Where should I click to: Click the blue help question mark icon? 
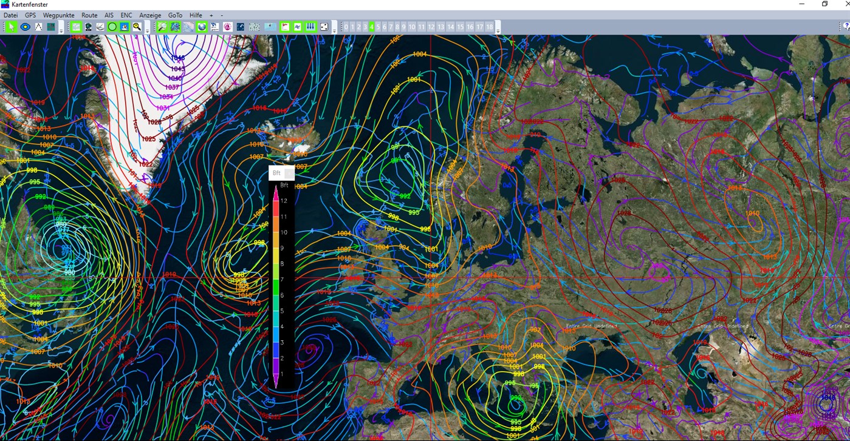point(846,27)
